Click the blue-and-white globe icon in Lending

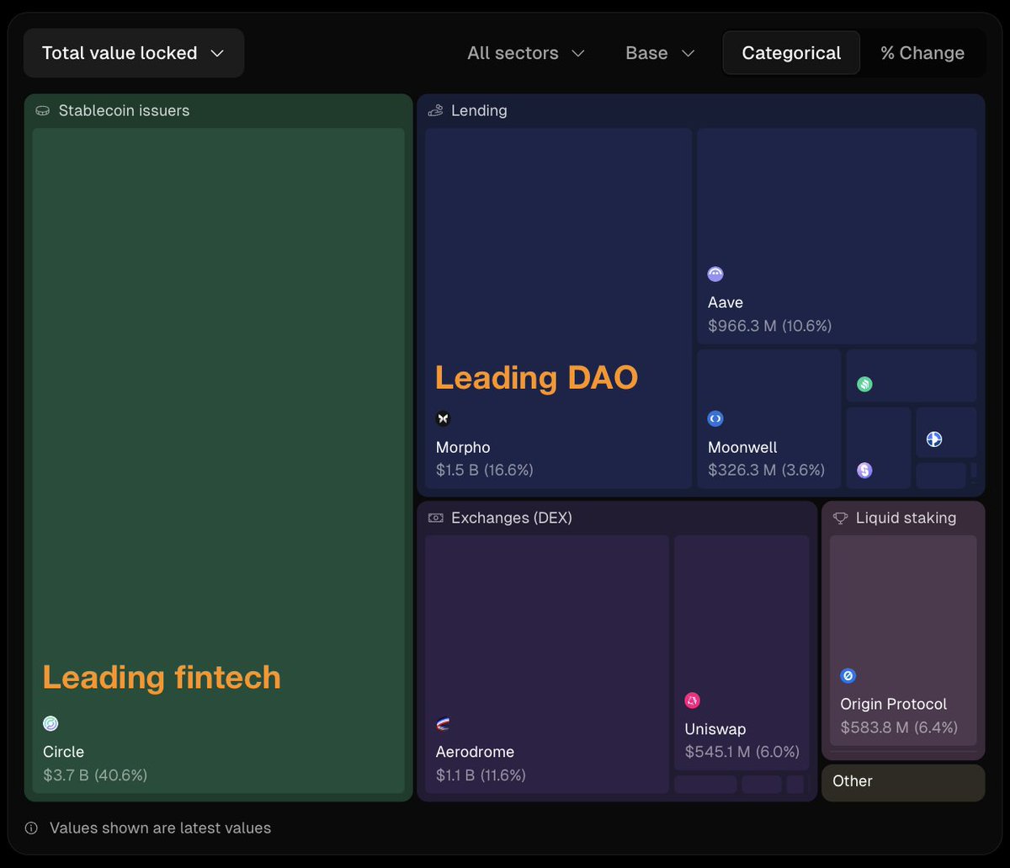tap(934, 439)
